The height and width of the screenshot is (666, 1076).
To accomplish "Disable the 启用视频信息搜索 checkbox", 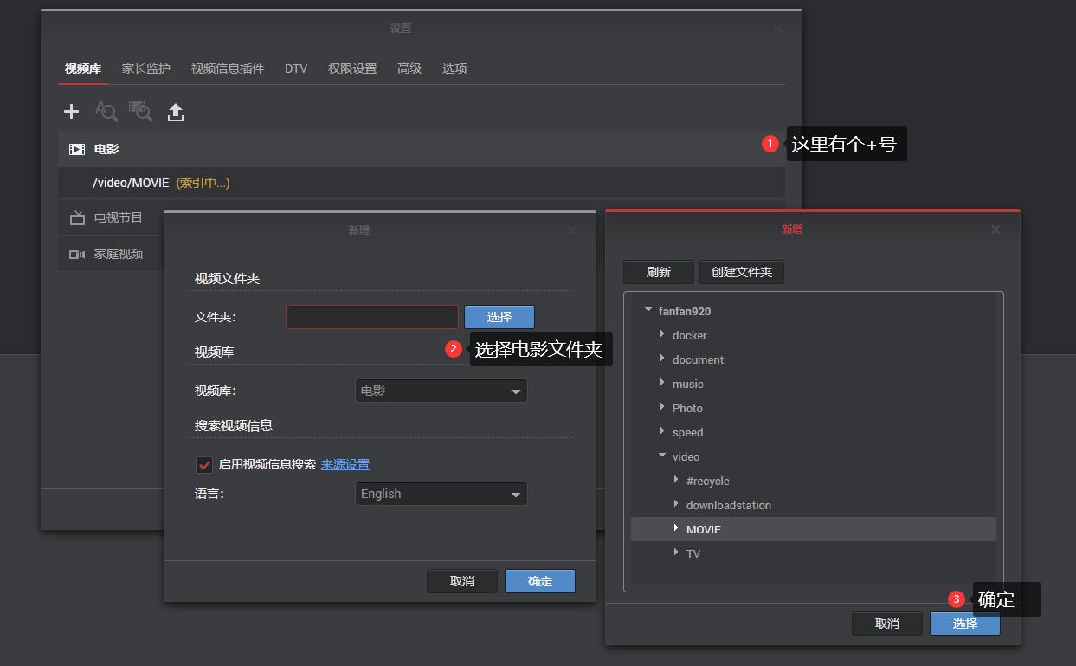I will coord(204,464).
